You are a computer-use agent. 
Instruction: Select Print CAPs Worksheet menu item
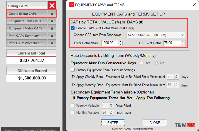27,43
